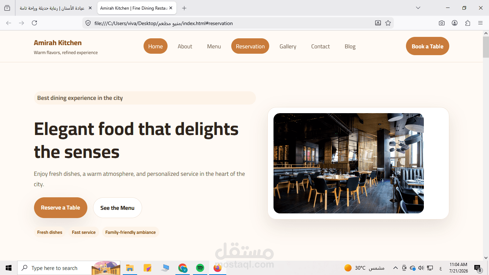The height and width of the screenshot is (275, 489).
Task: Show hidden system tray icons
Action: (x=396, y=268)
